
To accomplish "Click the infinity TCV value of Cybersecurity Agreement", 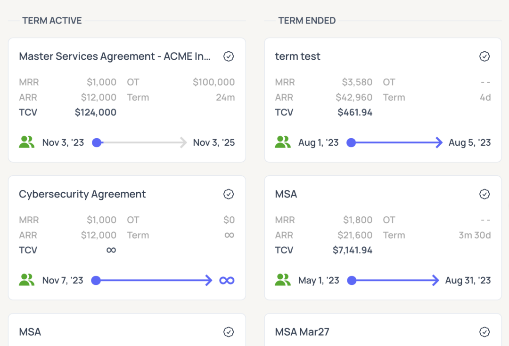I will pos(111,250).
